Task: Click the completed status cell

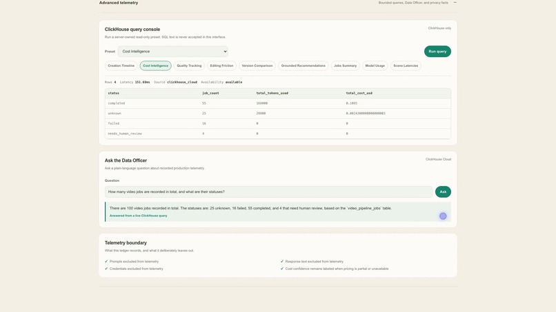Action: coord(117,103)
